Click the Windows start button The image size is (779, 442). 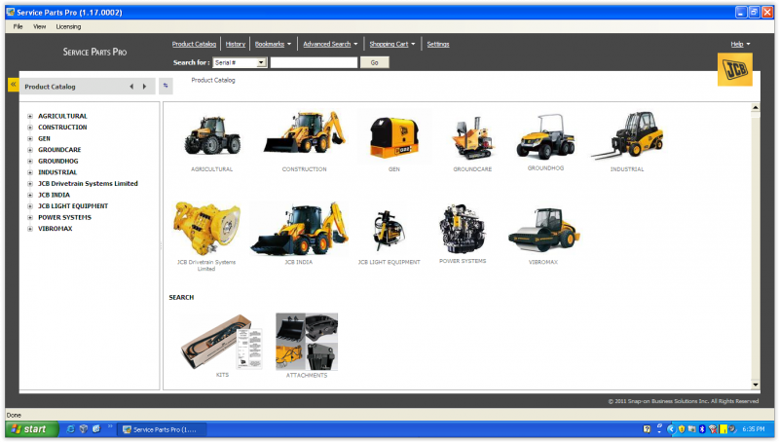pyautogui.click(x=32, y=429)
